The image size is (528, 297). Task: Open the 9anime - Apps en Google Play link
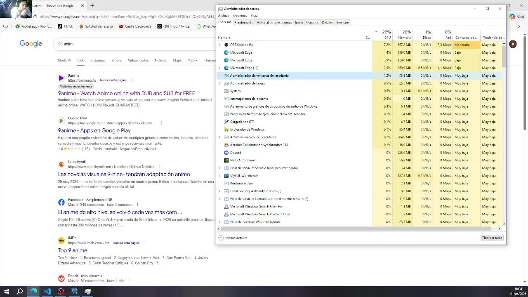click(x=94, y=130)
